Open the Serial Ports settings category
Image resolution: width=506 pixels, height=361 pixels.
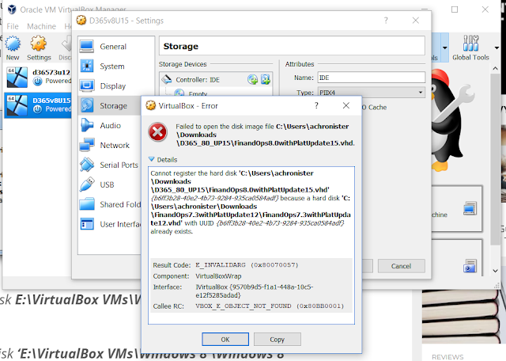coord(110,165)
